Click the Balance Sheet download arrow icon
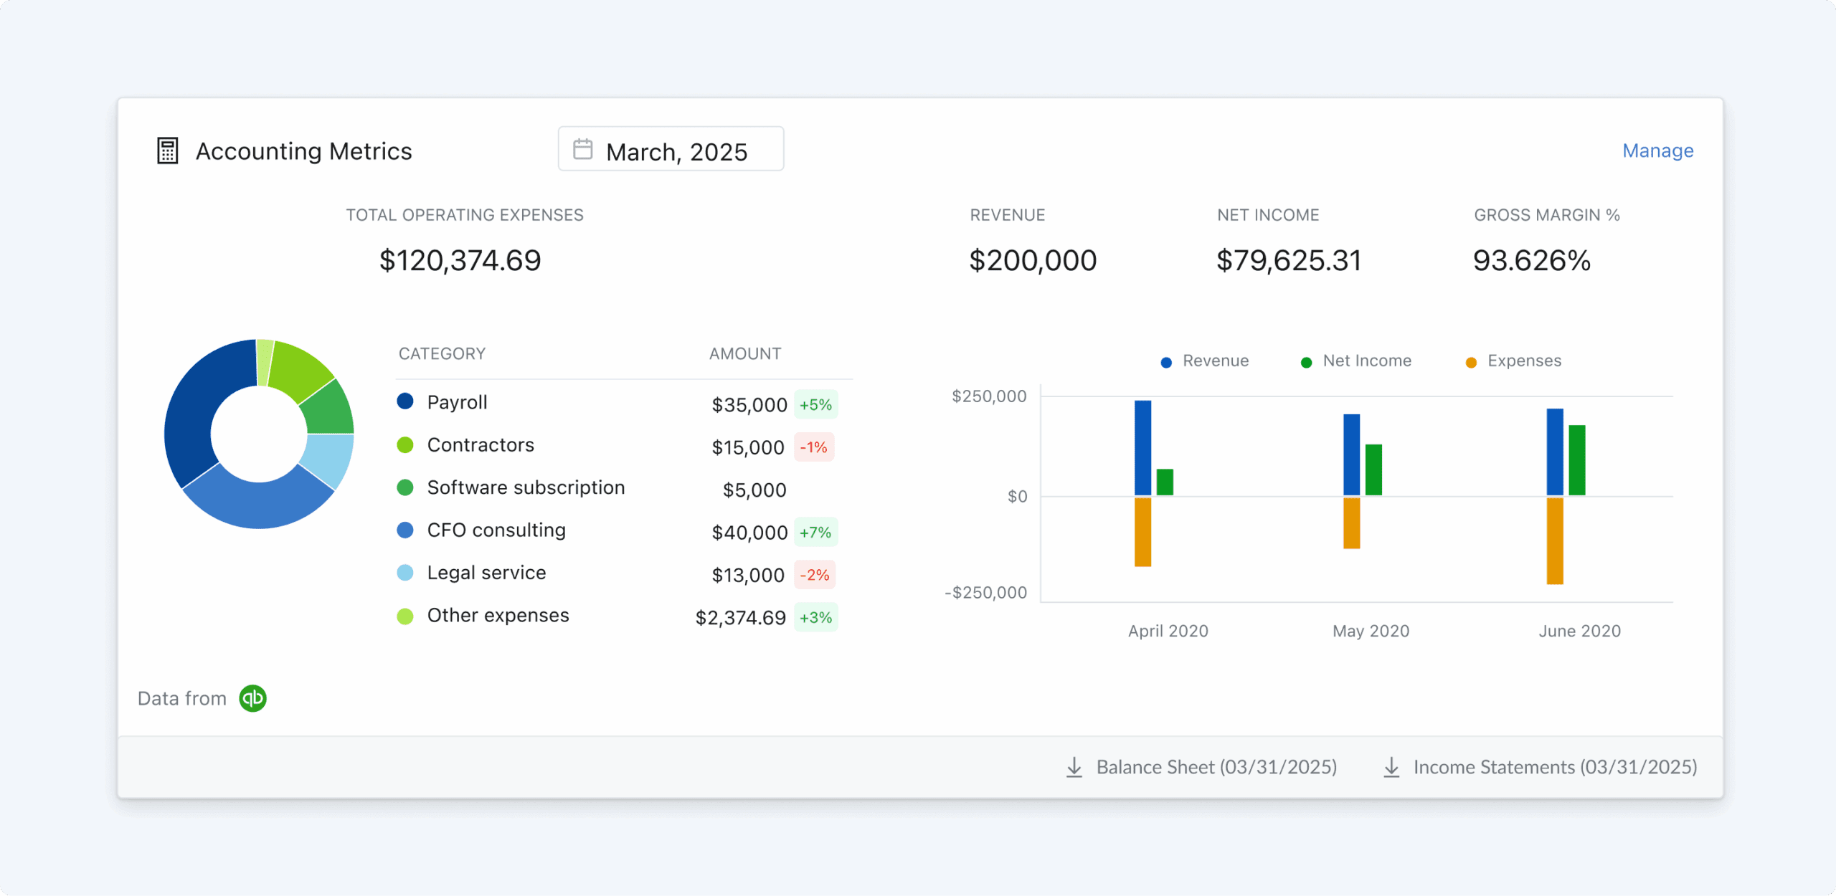1836x896 pixels. pos(1074,767)
